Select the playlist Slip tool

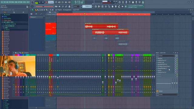(x=44, y=10)
